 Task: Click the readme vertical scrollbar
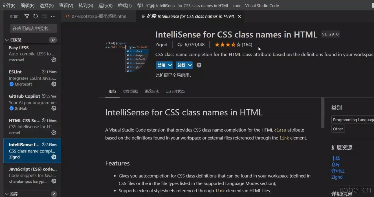pos(323,113)
